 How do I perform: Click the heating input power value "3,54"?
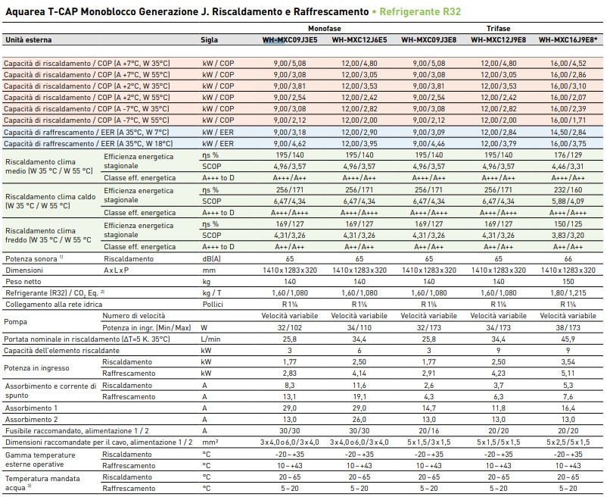568,362
